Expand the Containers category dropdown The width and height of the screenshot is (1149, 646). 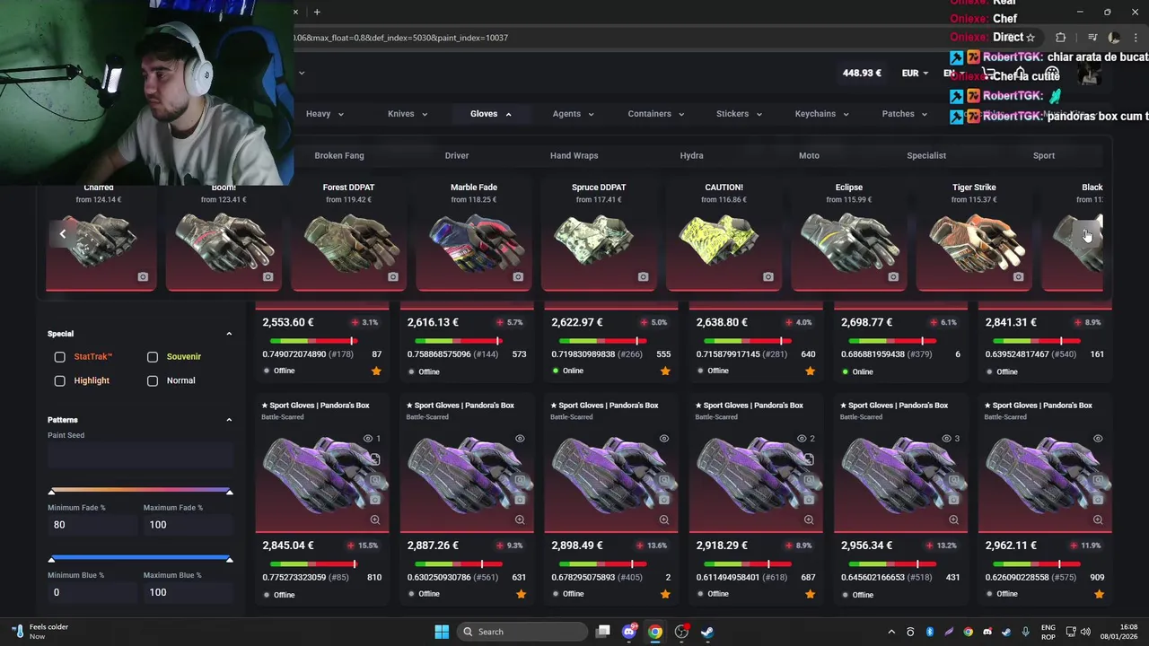pyautogui.click(x=656, y=114)
